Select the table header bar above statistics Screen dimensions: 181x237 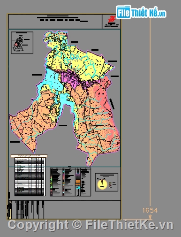pos(29,156)
